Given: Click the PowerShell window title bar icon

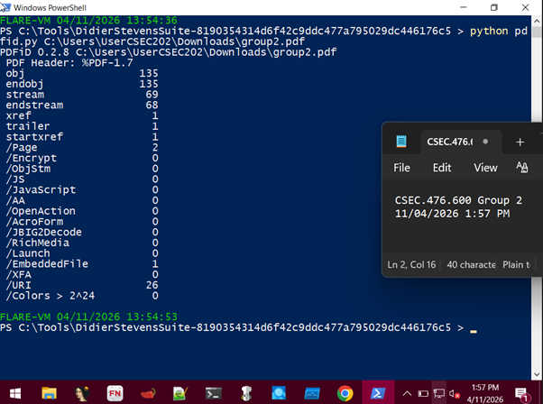Looking at the screenshot, I should [5, 7].
